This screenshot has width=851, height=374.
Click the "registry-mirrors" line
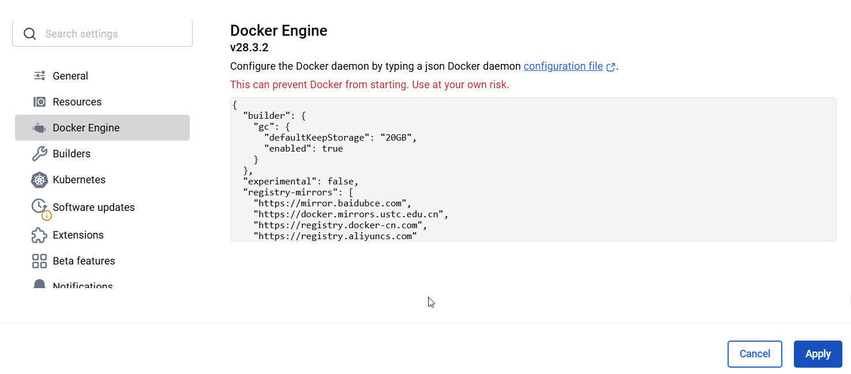(x=298, y=192)
